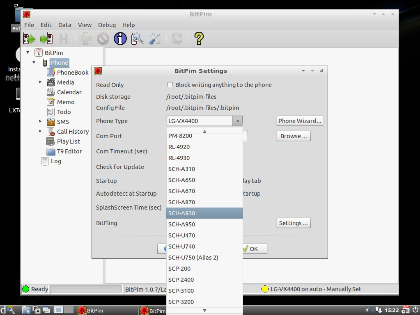Open the blue Phone Info icon
This screenshot has width=420, height=315.
click(120, 39)
